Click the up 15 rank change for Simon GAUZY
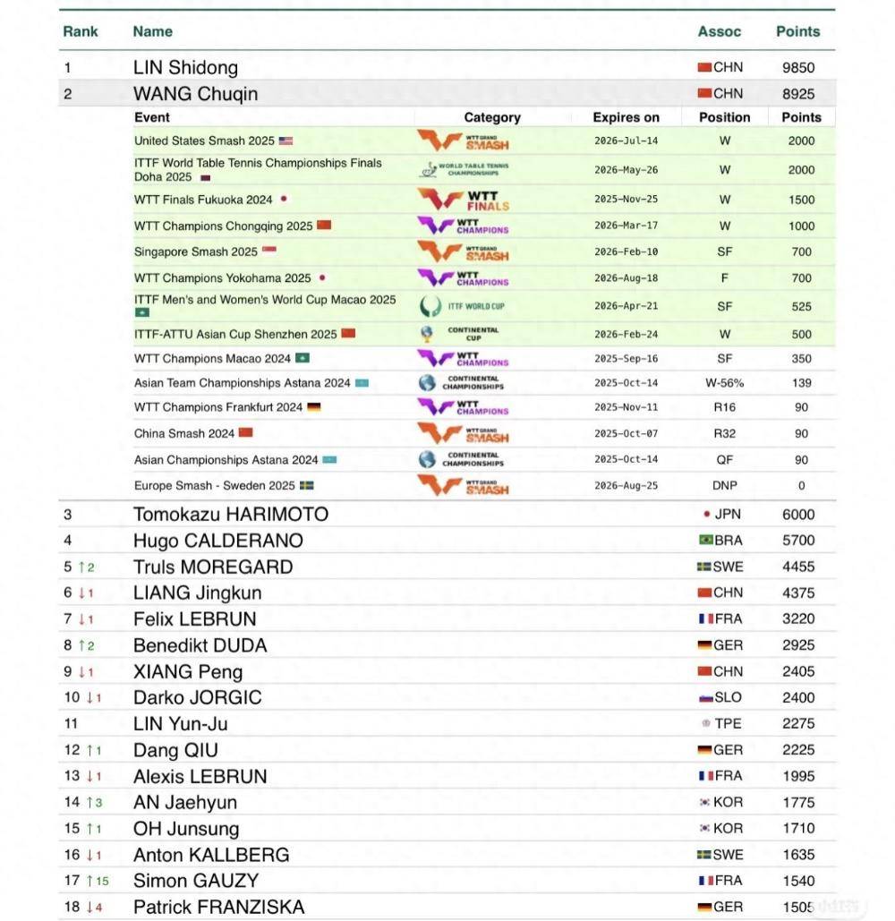This screenshot has width=895, height=921. point(98,881)
